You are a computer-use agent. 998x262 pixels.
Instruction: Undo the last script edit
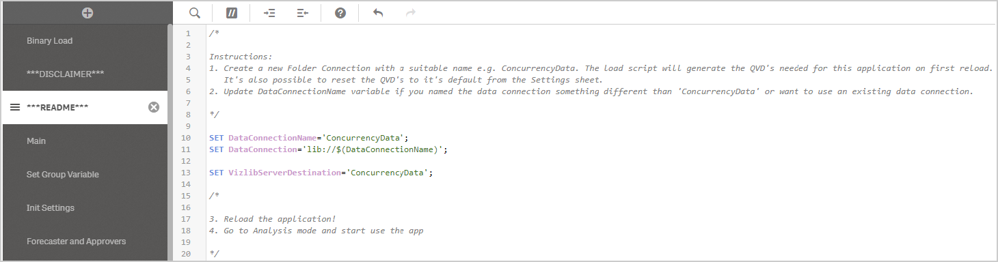click(378, 12)
